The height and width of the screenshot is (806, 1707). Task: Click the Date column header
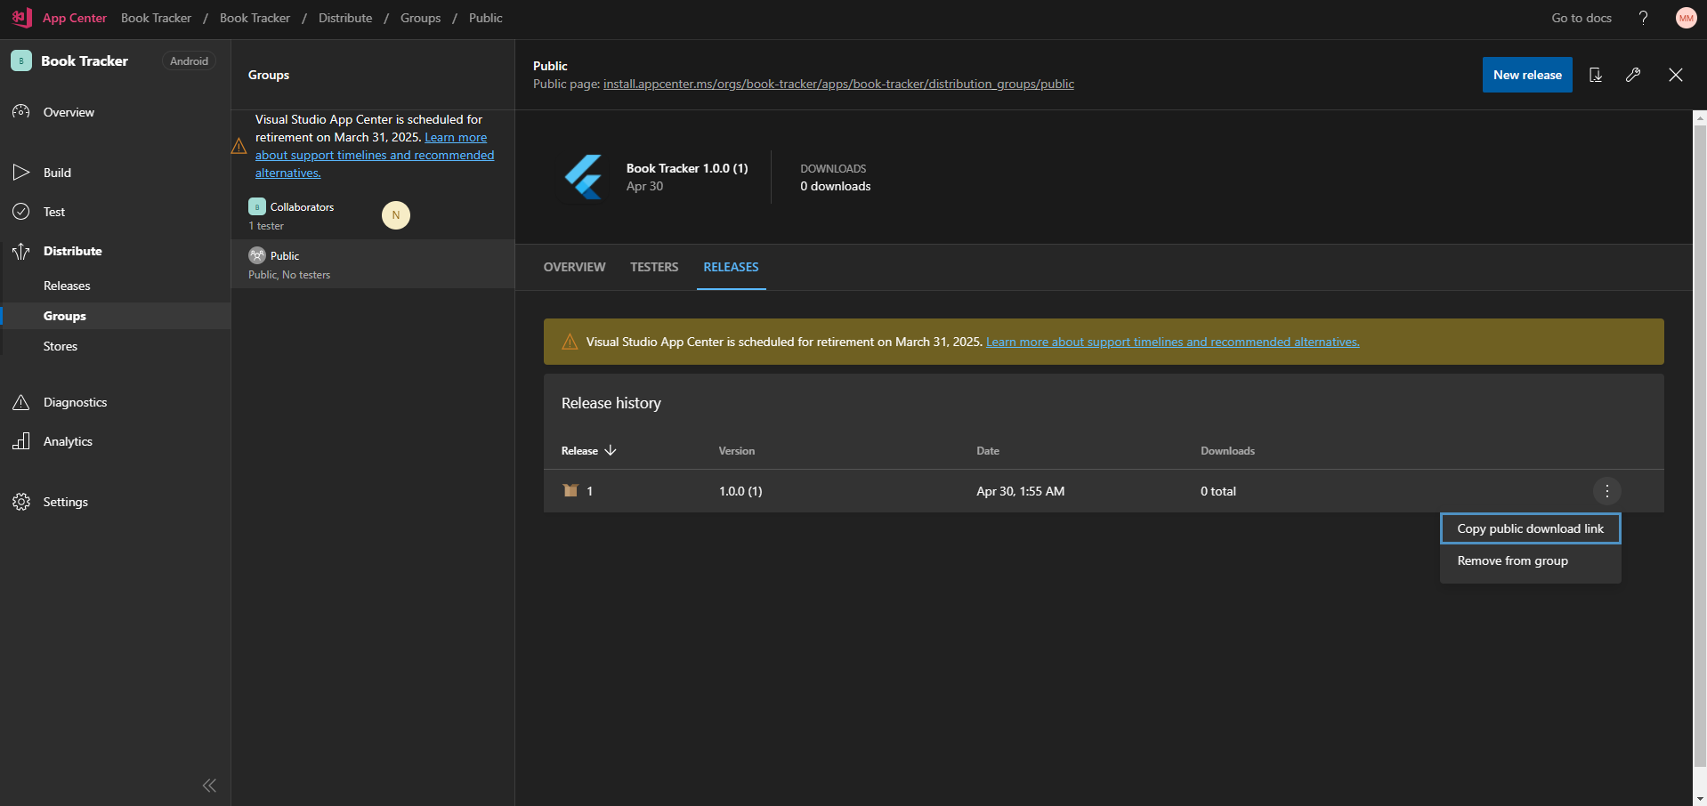pos(988,451)
